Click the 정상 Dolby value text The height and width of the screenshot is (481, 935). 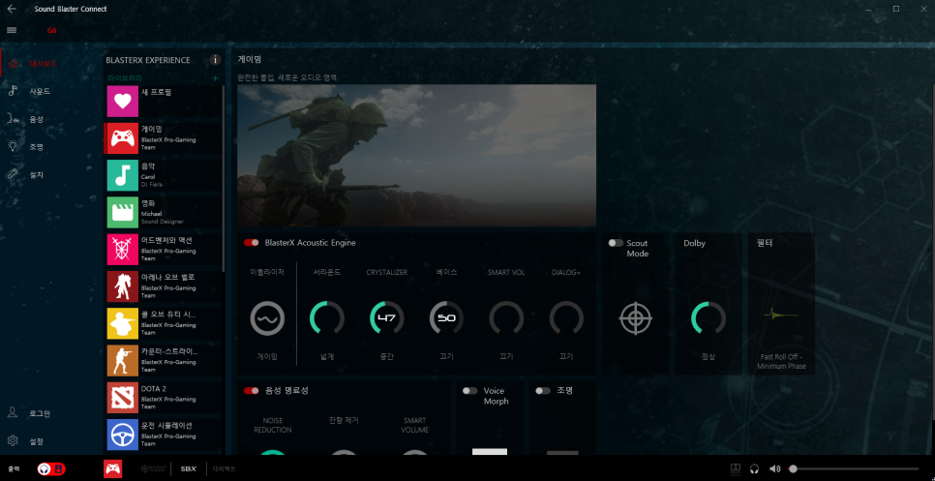(709, 356)
